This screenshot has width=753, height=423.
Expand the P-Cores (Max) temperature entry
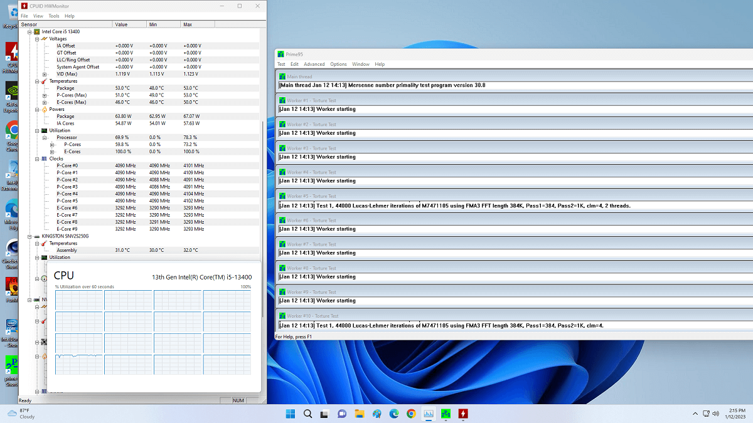(x=45, y=95)
